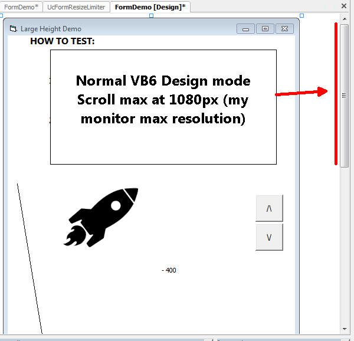Select the top-right form resize handle
The width and height of the screenshot is (354, 341).
coord(301,16)
